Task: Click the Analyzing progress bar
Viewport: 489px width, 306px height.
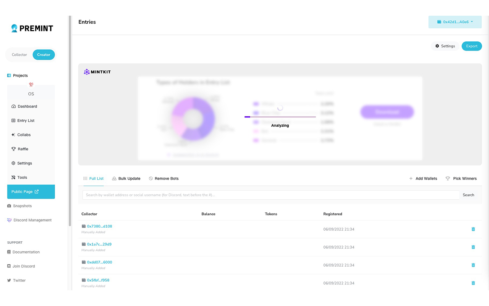Action: click(x=280, y=117)
